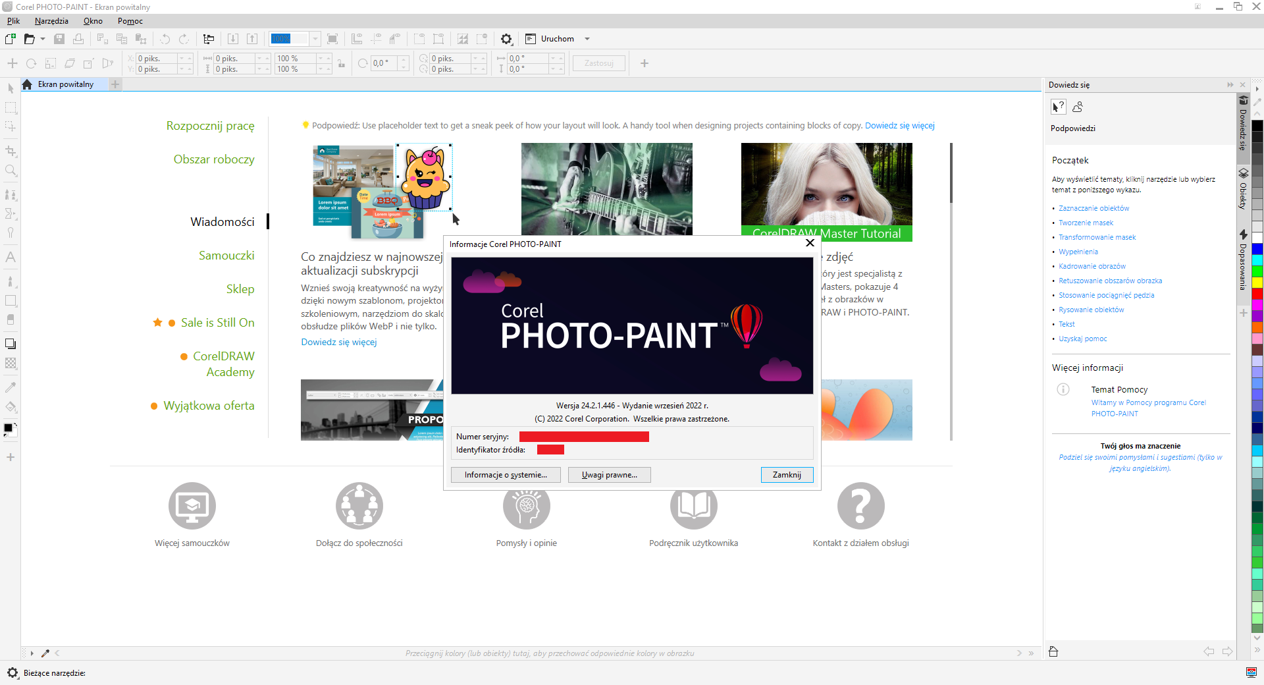This screenshot has width=1264, height=685.
Task: Switch to the Dopasowania docker tab
Action: tap(1243, 260)
